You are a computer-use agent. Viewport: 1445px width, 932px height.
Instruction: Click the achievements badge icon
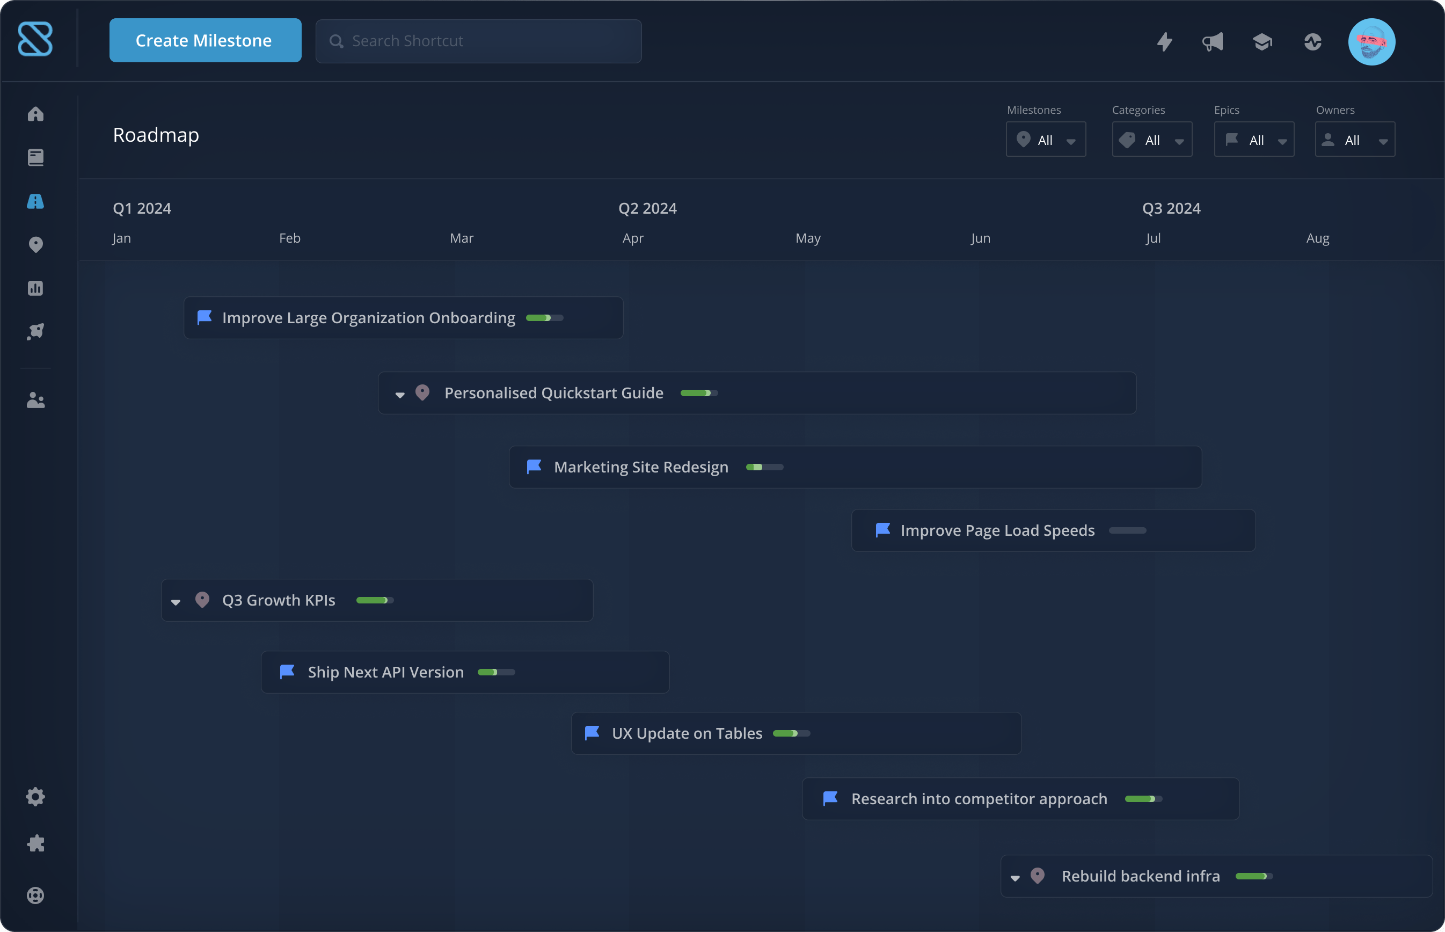tap(1261, 41)
